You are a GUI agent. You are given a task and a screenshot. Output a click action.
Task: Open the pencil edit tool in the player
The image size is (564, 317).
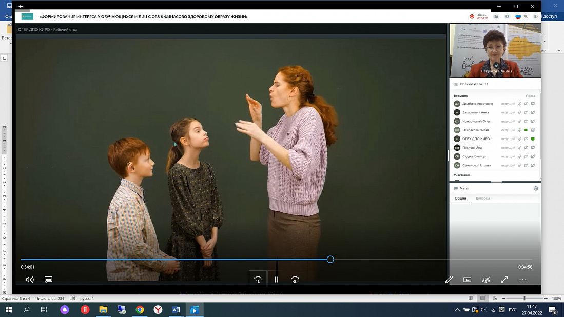[x=449, y=280]
